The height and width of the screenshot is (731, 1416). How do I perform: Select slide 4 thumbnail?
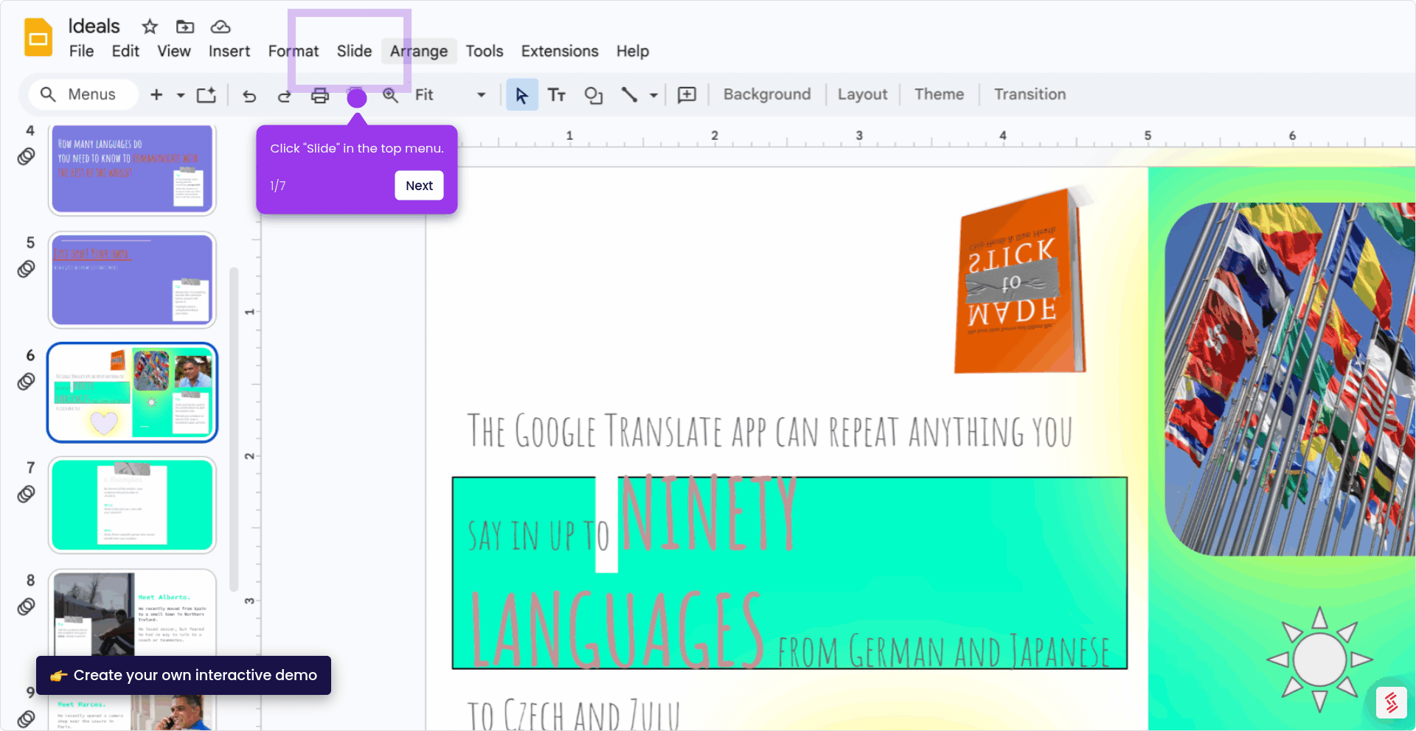132,169
